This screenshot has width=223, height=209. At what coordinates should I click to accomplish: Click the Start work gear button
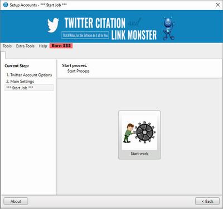(139, 135)
